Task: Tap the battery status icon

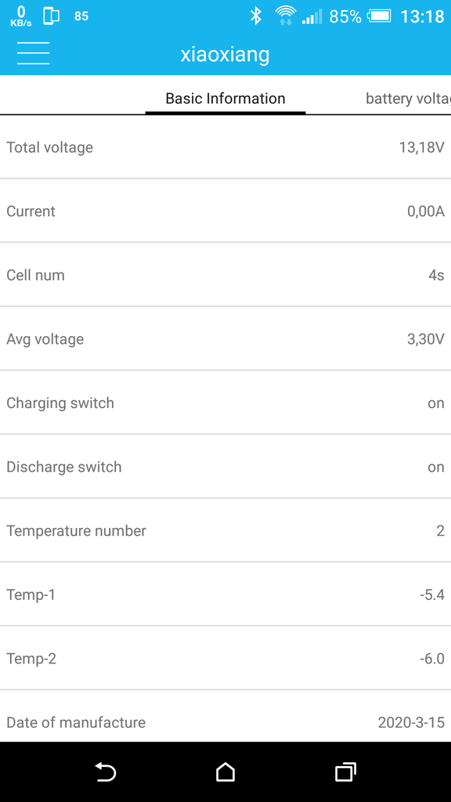Action: coord(379,16)
